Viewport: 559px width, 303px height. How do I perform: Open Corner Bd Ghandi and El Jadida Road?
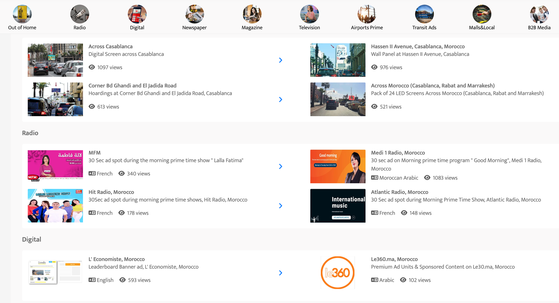pos(132,85)
